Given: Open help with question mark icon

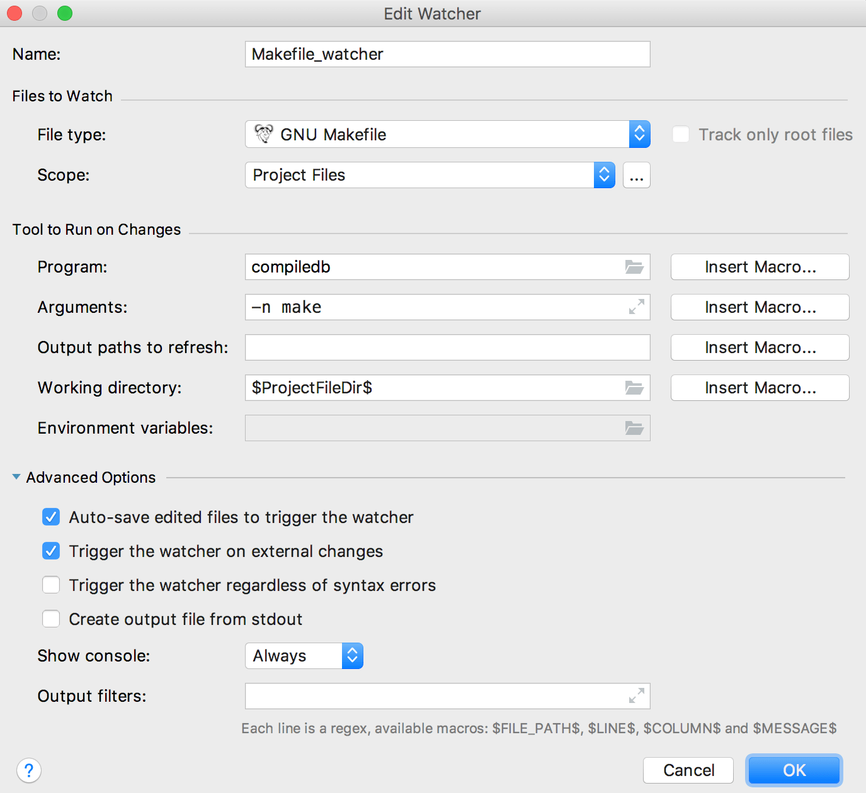Looking at the screenshot, I should tap(29, 770).
